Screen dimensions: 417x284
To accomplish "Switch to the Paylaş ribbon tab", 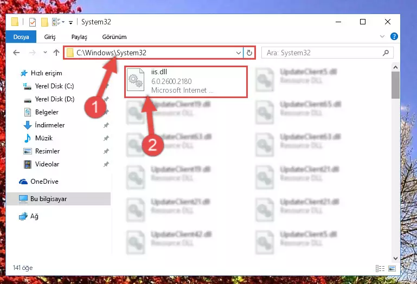I will pos(79,37).
